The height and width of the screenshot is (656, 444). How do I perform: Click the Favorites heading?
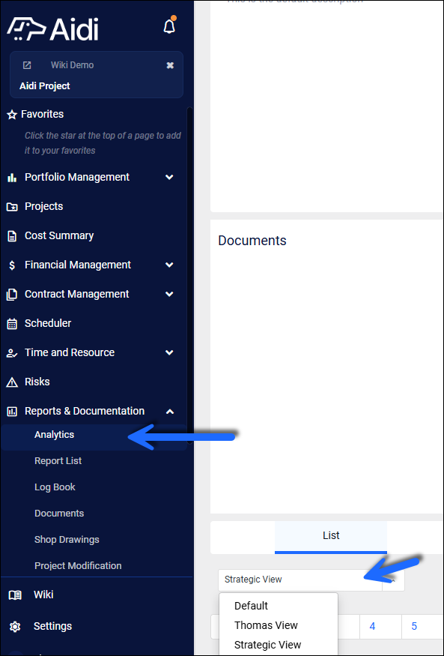[x=42, y=114]
